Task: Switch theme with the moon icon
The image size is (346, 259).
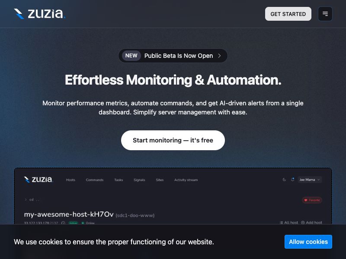Action: pyautogui.click(x=284, y=180)
